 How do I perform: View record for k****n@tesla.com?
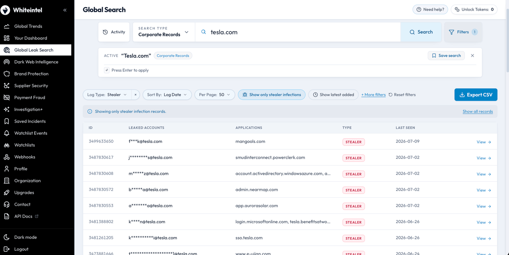click(x=484, y=222)
